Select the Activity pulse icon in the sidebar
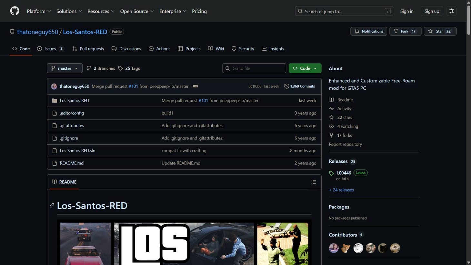Screen dimensions: 471x265 [x=331, y=108]
